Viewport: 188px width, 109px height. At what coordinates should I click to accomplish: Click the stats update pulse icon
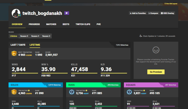(141, 36)
